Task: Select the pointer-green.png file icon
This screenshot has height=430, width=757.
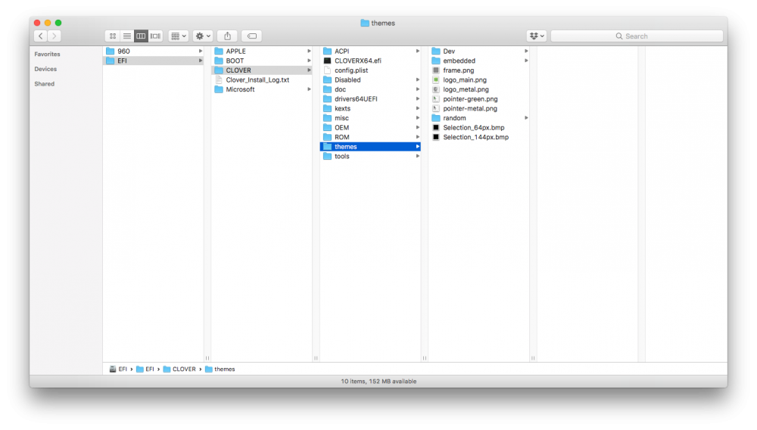Action: 436,99
